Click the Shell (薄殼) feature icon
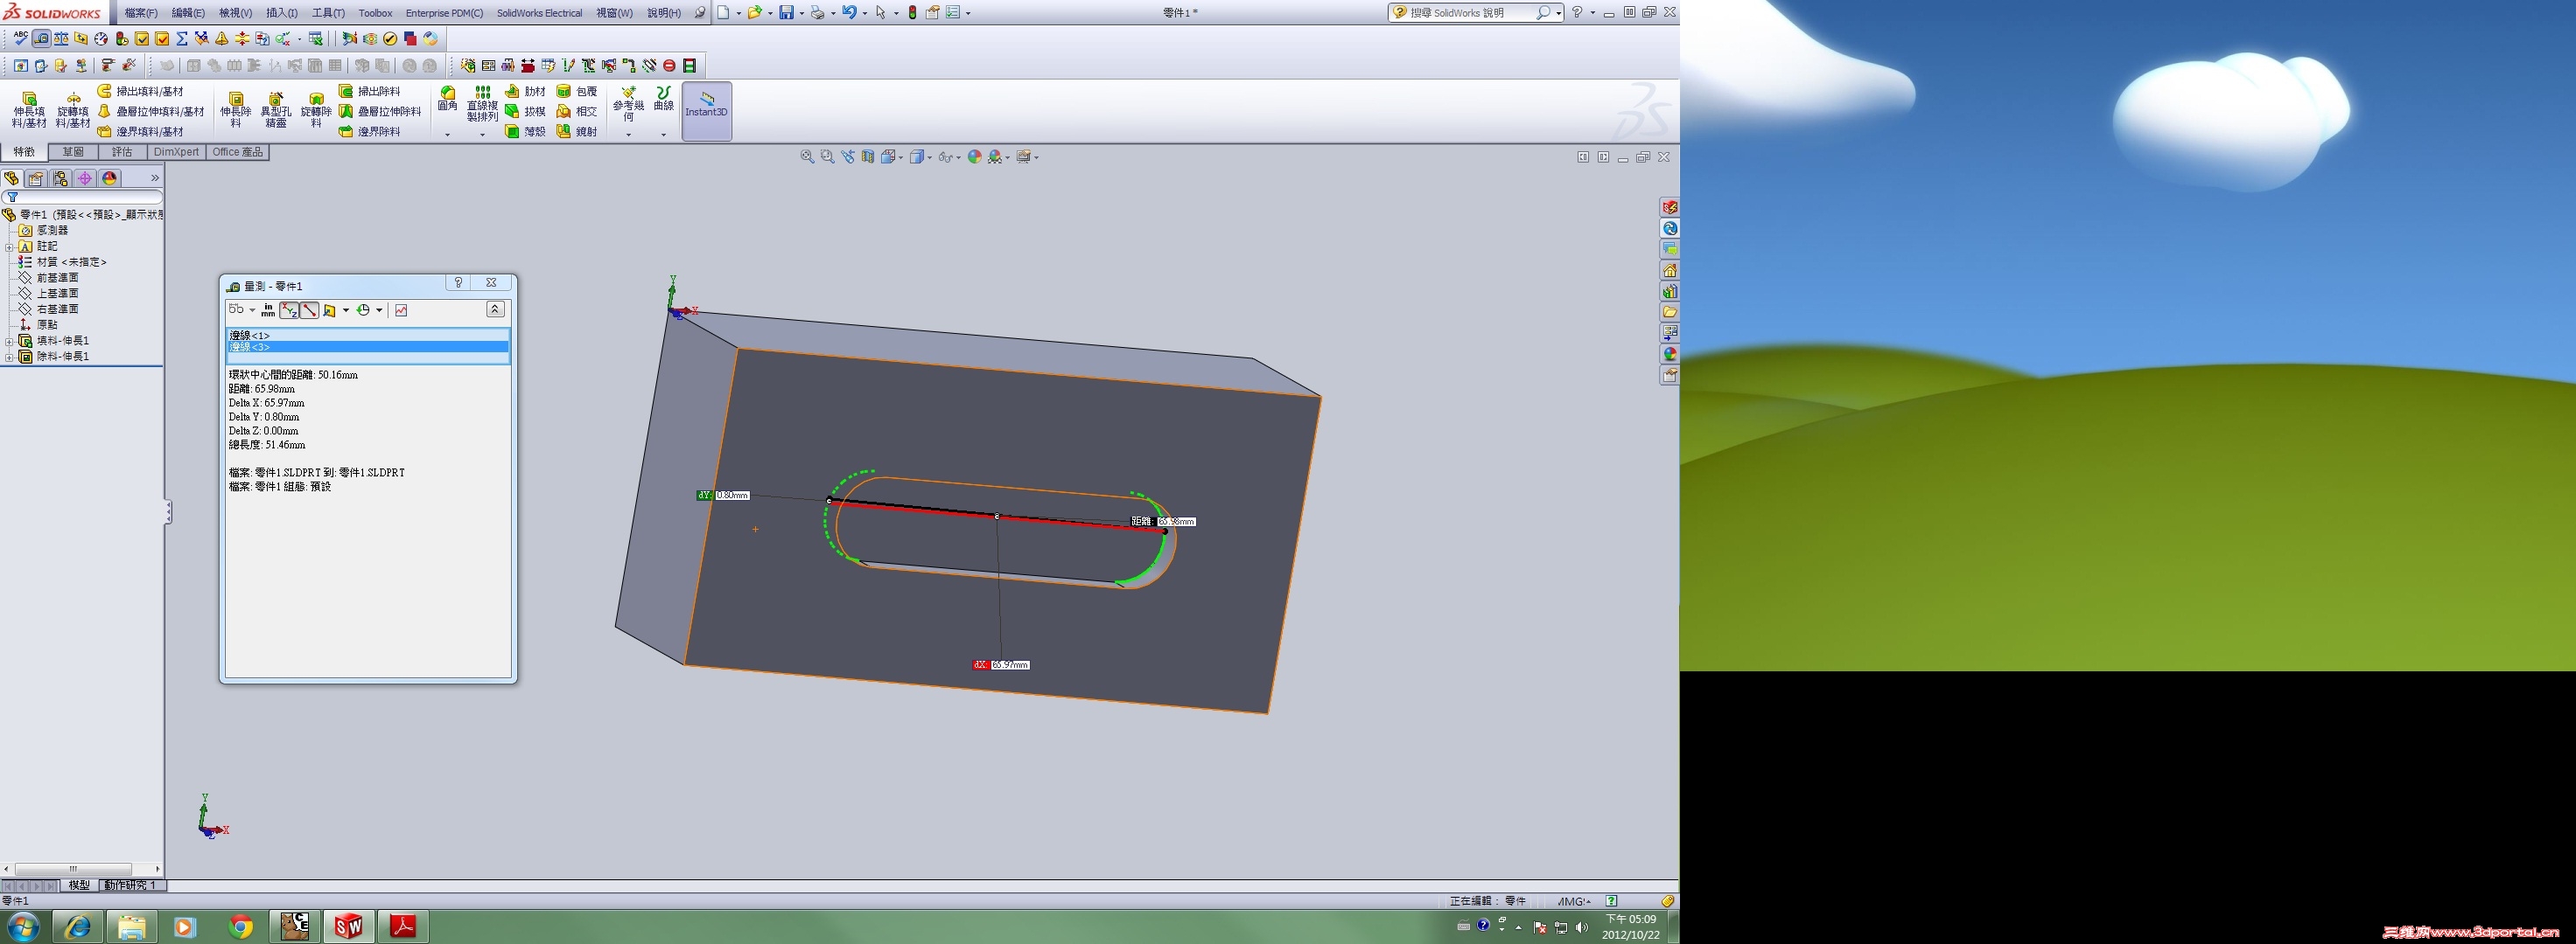Image resolution: width=2576 pixels, height=944 pixels. pyautogui.click(x=513, y=131)
